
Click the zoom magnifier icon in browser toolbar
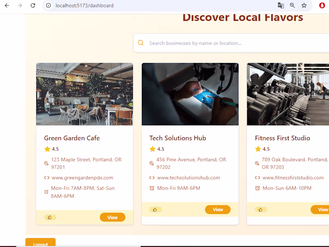(292, 5)
